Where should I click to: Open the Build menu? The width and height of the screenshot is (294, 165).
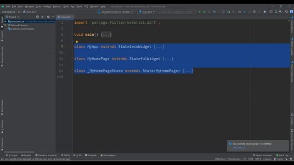coord(66,6)
